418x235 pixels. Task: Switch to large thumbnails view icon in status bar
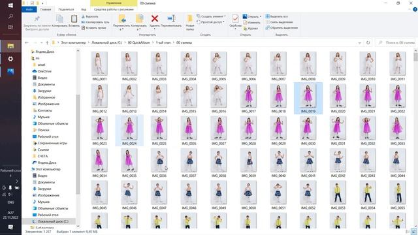click(413, 232)
